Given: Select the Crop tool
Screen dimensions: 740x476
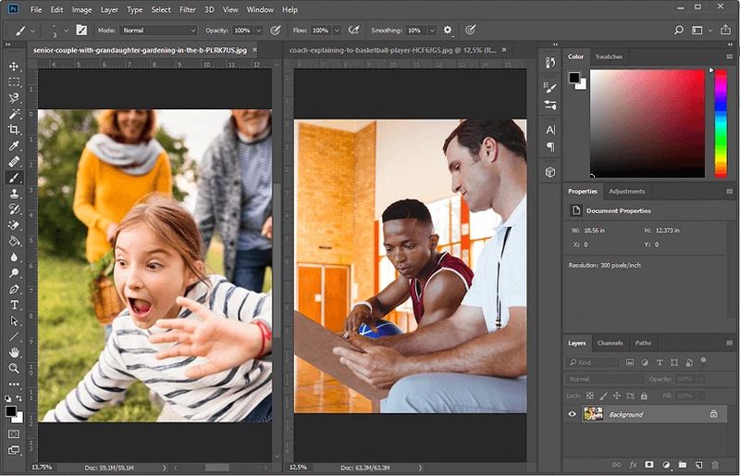Looking at the screenshot, I should pyautogui.click(x=14, y=130).
